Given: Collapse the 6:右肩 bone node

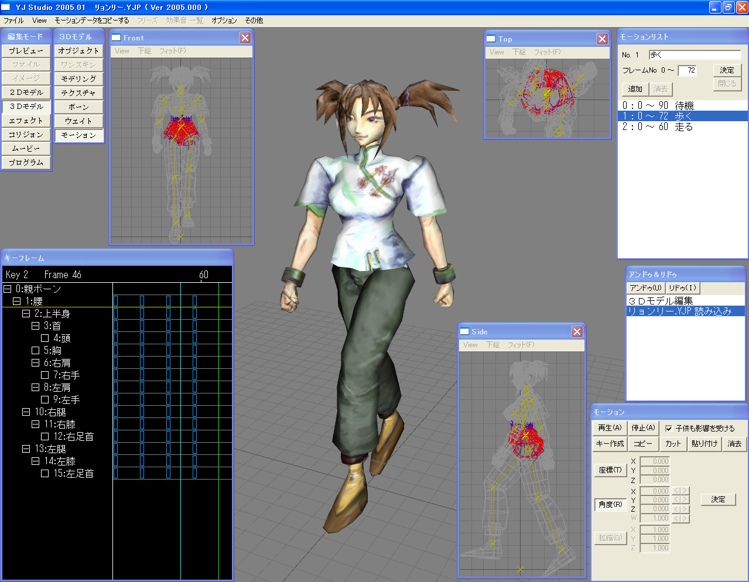Looking at the screenshot, I should tap(35, 362).
